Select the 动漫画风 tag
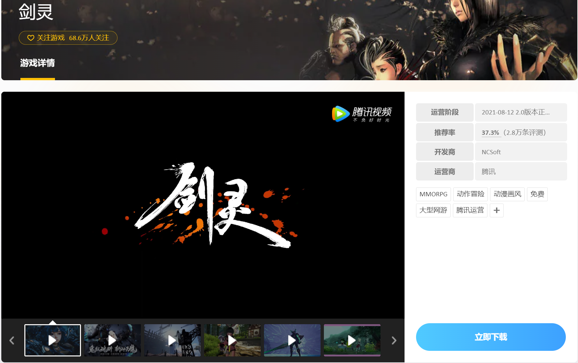The width and height of the screenshot is (578, 363). point(507,194)
